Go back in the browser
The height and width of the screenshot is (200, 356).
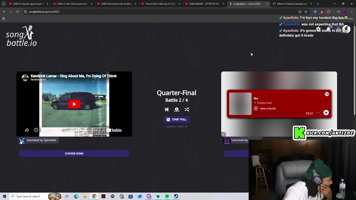pos(4,12)
